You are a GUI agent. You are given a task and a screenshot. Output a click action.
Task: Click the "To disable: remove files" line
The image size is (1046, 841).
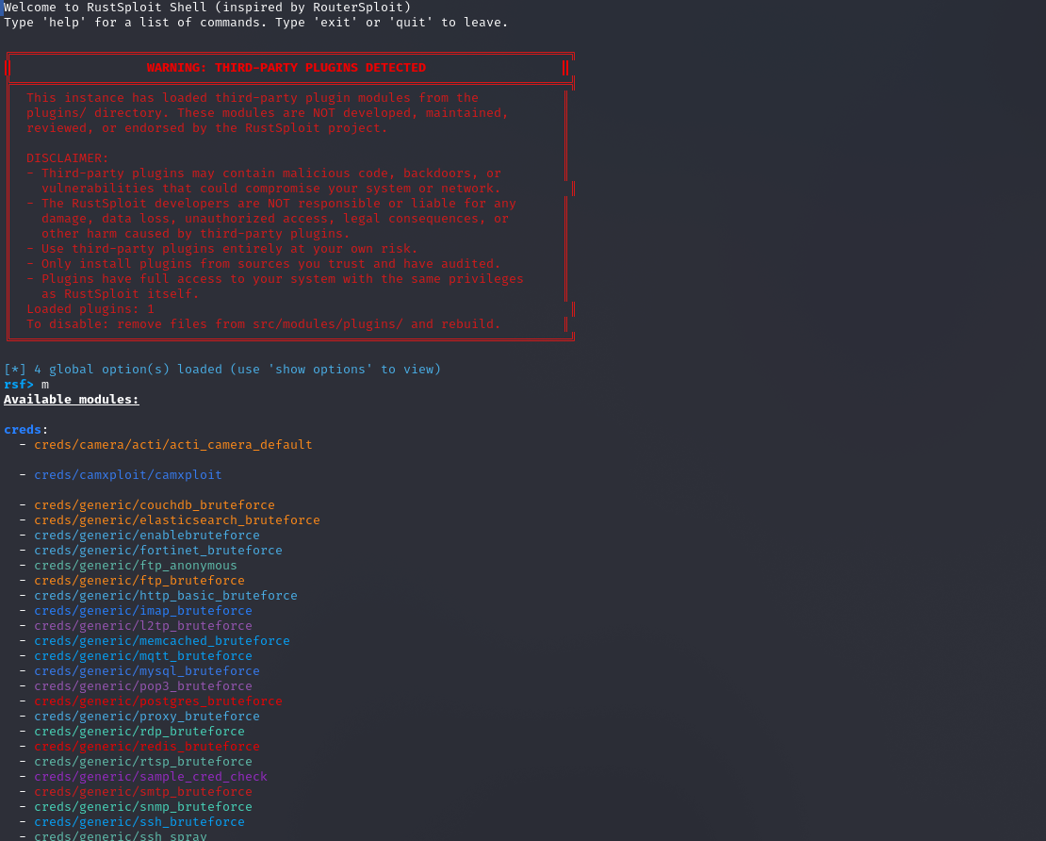click(264, 324)
